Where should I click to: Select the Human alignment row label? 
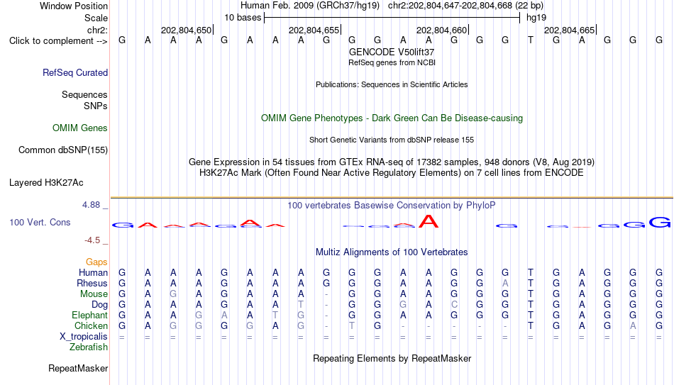(x=93, y=272)
